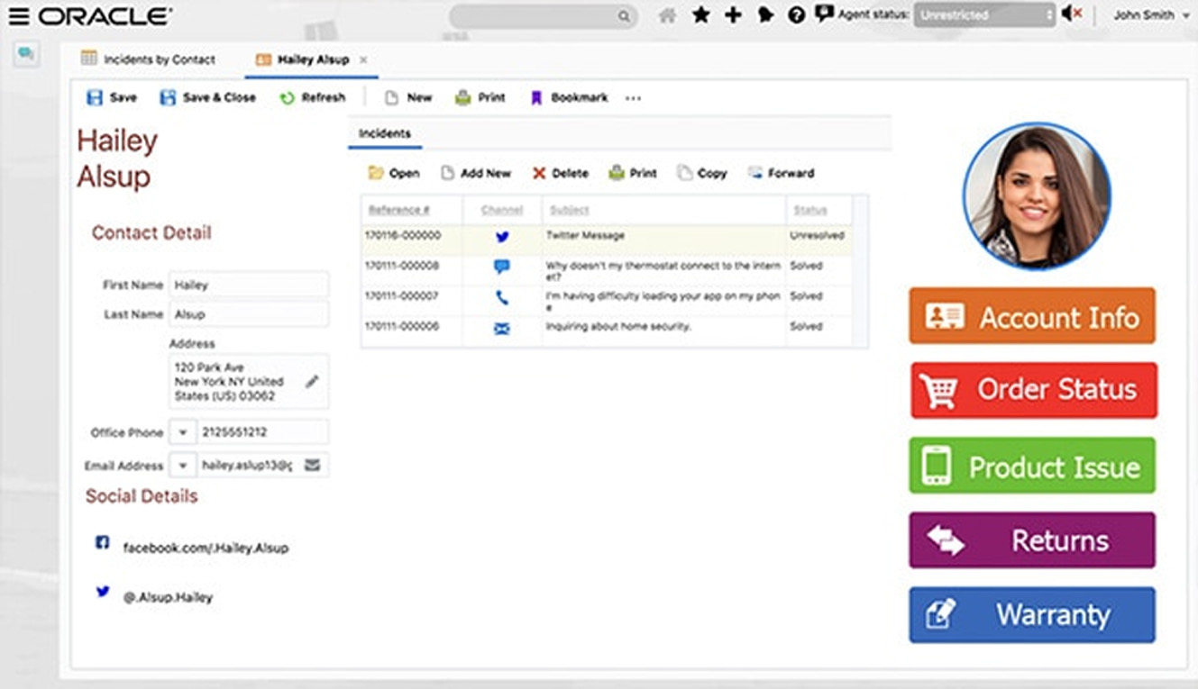The image size is (1198, 689).
Task: Click the plus icon in top bar
Action: pos(733,15)
